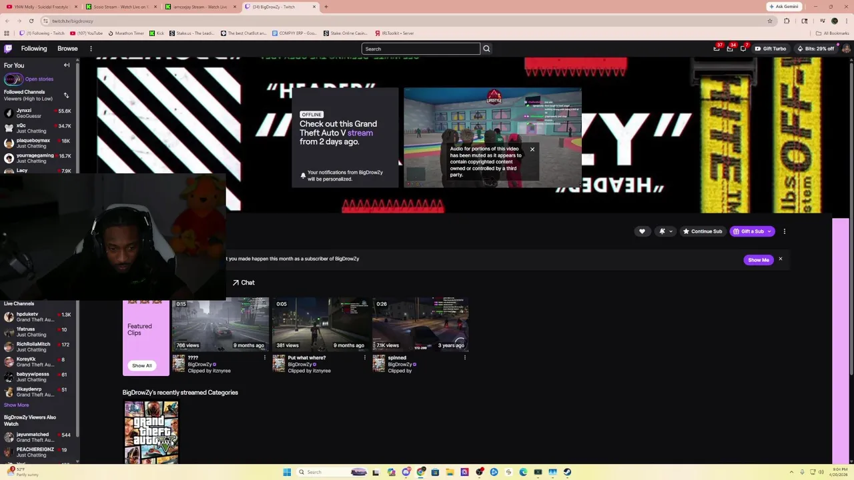Close the subscriber recap banner
The image size is (854, 480).
click(x=780, y=259)
